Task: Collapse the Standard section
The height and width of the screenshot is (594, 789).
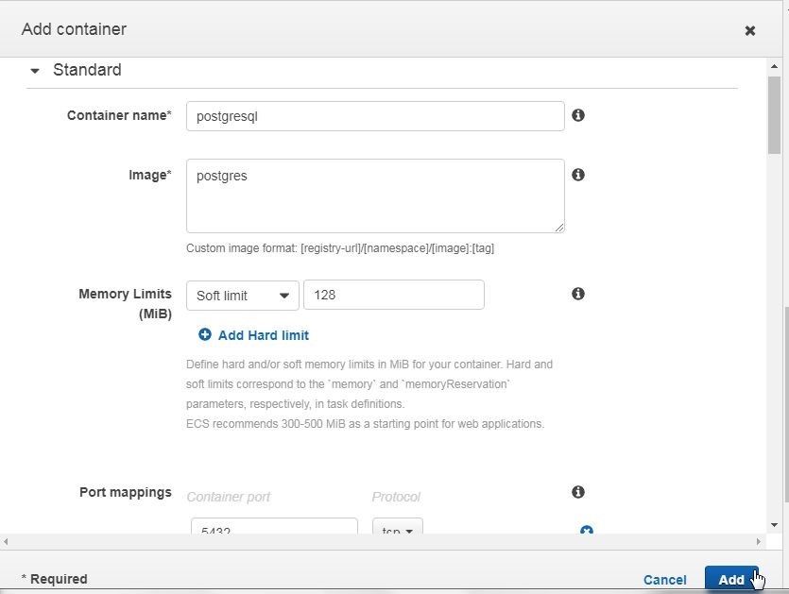Action: click(35, 71)
